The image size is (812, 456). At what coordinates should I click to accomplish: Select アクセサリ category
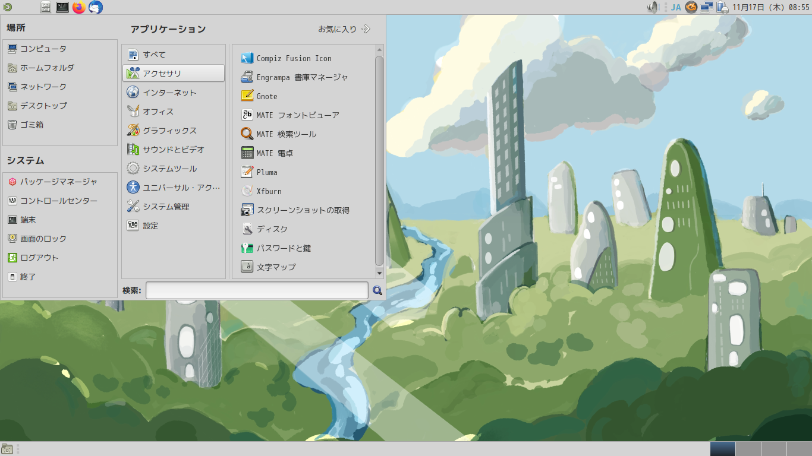pyautogui.click(x=174, y=73)
